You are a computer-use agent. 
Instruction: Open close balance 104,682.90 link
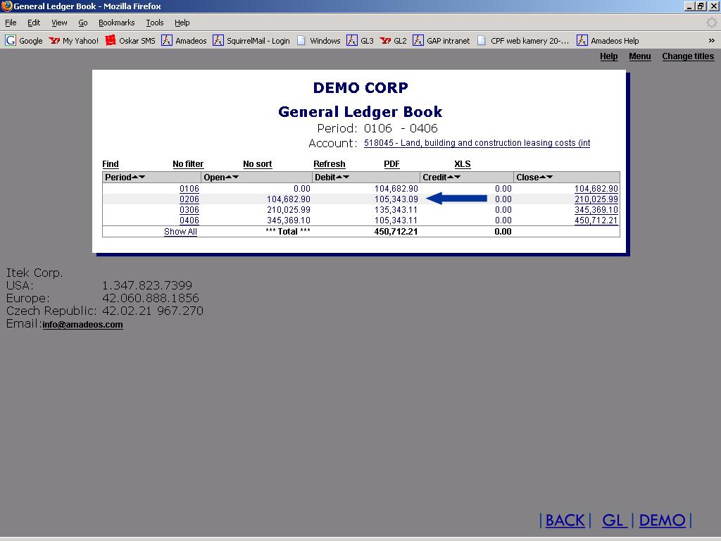point(596,189)
